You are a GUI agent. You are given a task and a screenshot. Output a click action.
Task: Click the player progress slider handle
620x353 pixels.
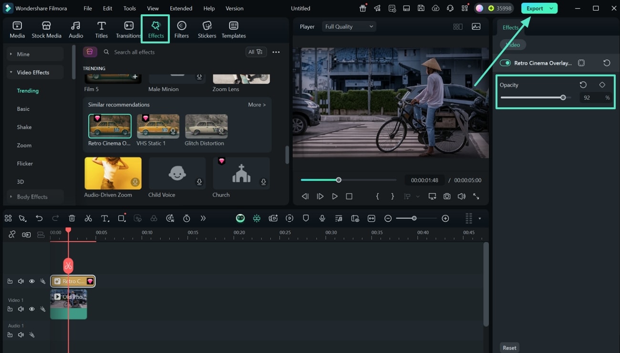pos(339,180)
